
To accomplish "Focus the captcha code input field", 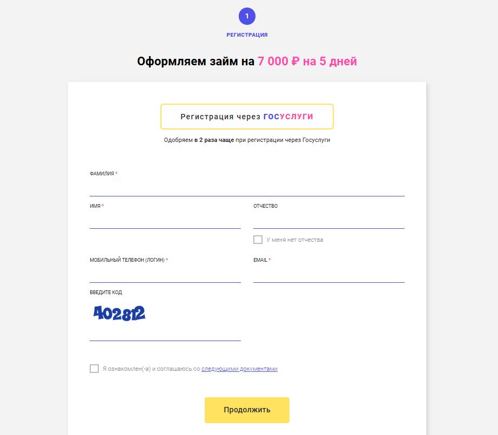I will pyautogui.click(x=165, y=333).
